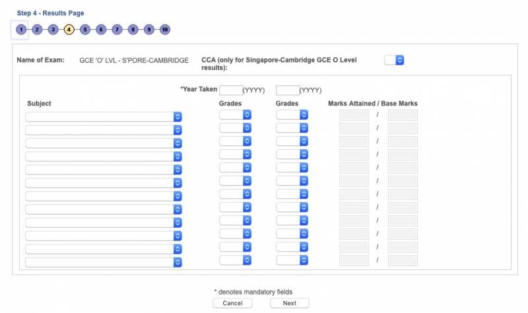Go to step 8 circle

pyautogui.click(x=133, y=30)
